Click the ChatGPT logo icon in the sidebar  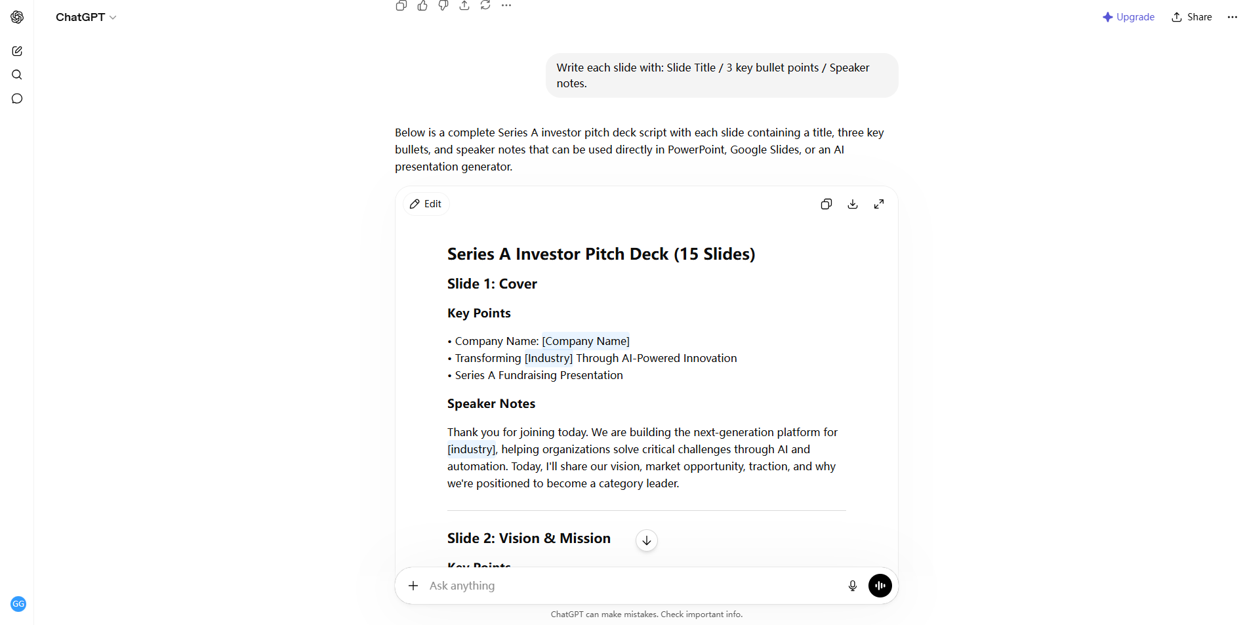(17, 17)
